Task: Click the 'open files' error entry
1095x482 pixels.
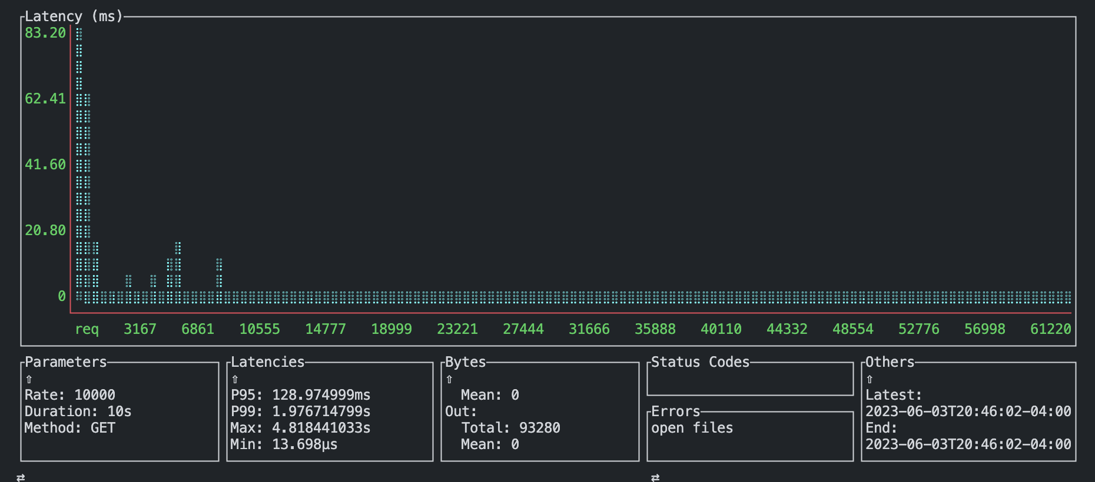Action: click(x=692, y=428)
